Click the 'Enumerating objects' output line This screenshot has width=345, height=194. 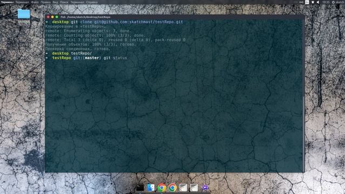point(88,31)
